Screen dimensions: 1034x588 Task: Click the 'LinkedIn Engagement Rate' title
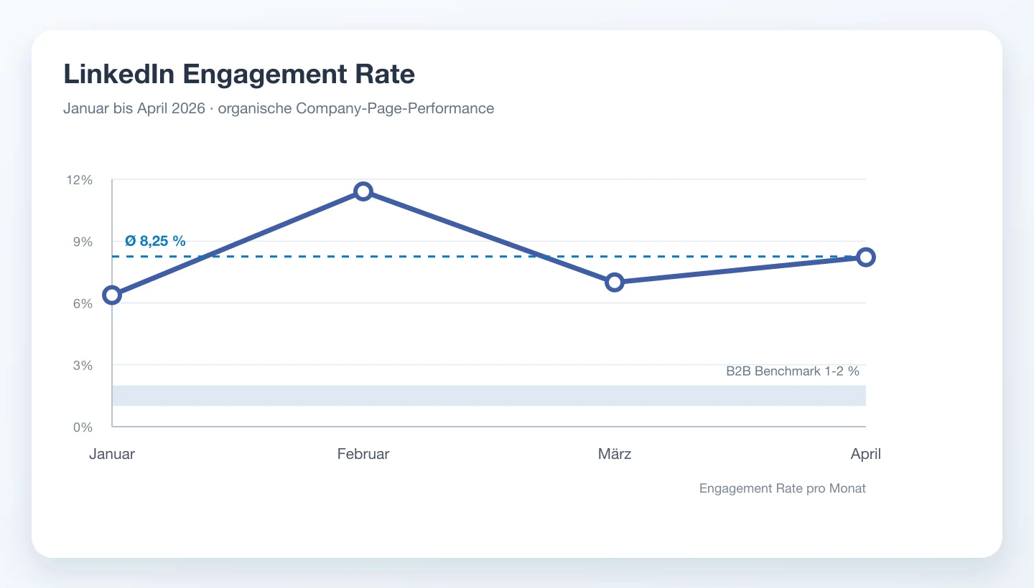click(x=239, y=74)
